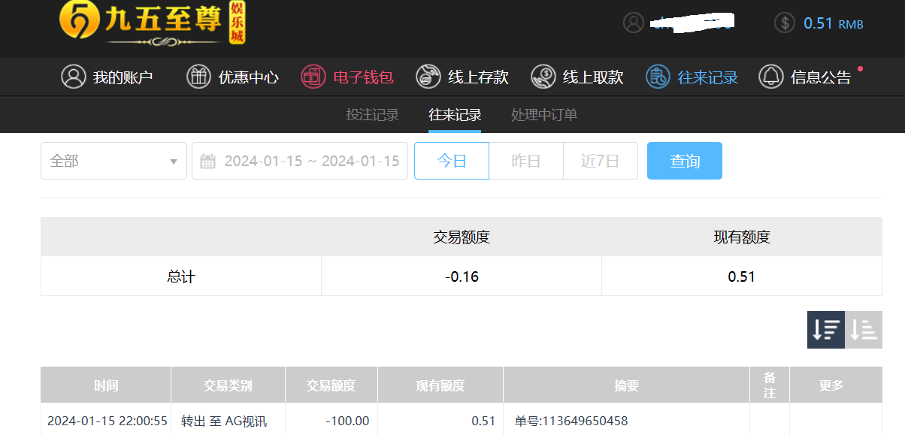Click the 线上取款 withdrawal icon
The height and width of the screenshot is (435, 905).
(543, 77)
